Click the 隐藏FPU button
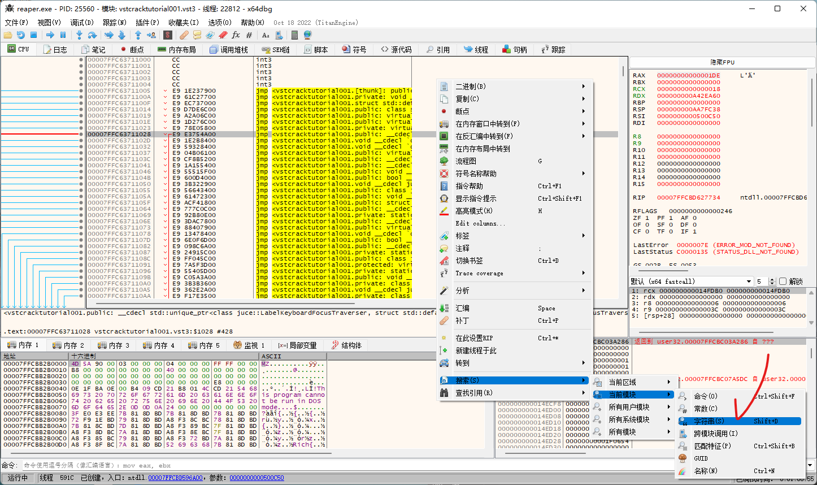Viewport: 817px width, 485px height. [x=722, y=62]
